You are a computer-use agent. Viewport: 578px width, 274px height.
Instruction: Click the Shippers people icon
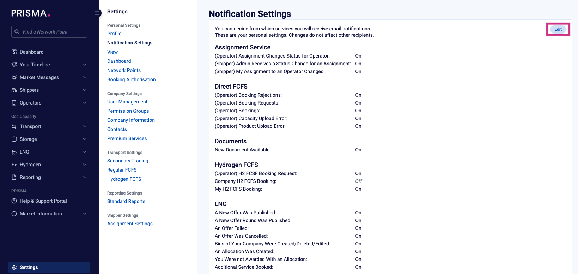14,90
